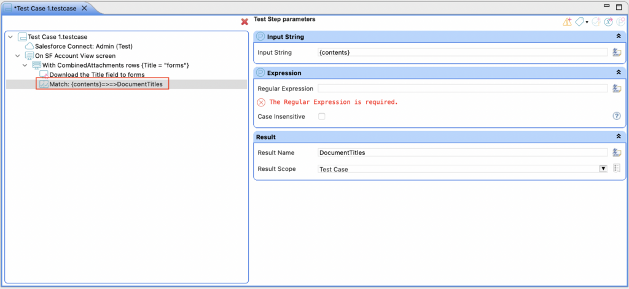Viewport: 629px width, 289px height.
Task: Select On SF Account View screen step
Action: (x=76, y=56)
